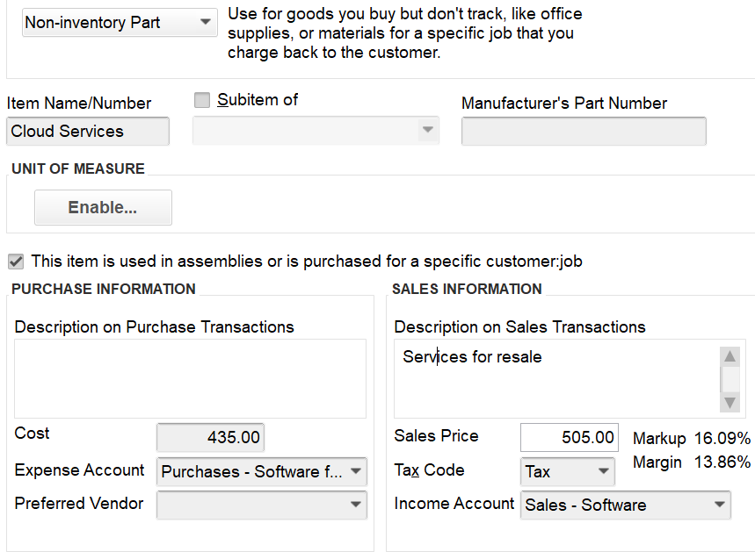
Task: Uncheck the used in assemblies checkbox
Action: click(x=16, y=261)
